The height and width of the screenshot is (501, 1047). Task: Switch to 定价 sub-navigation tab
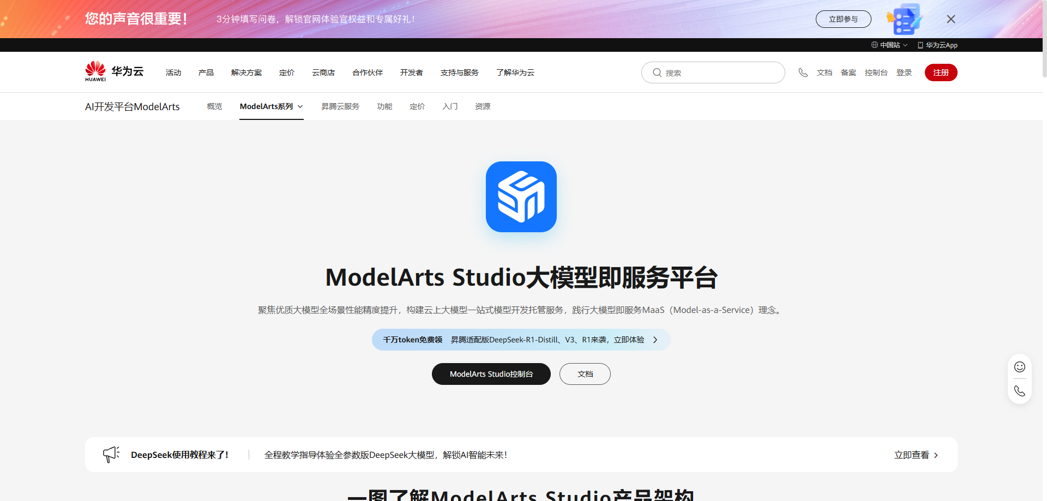[x=417, y=106]
